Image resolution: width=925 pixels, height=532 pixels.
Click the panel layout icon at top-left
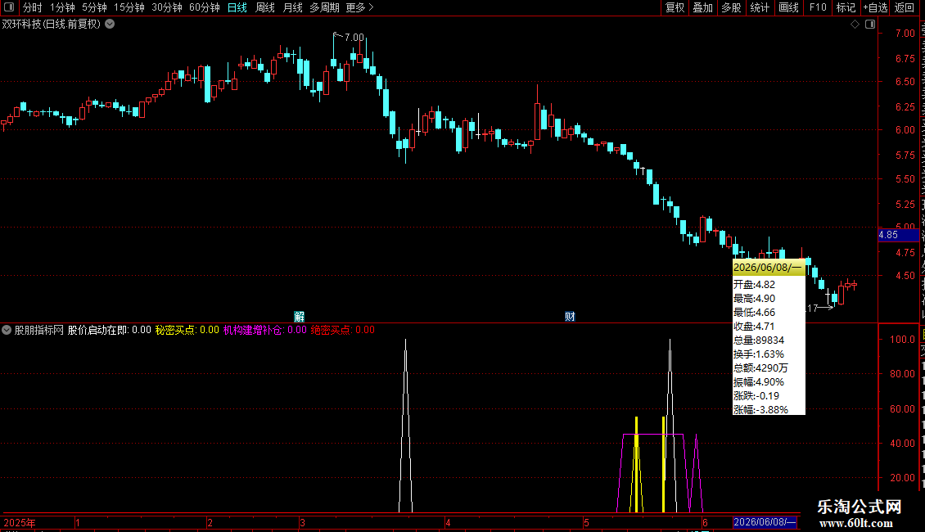pyautogui.click(x=9, y=7)
